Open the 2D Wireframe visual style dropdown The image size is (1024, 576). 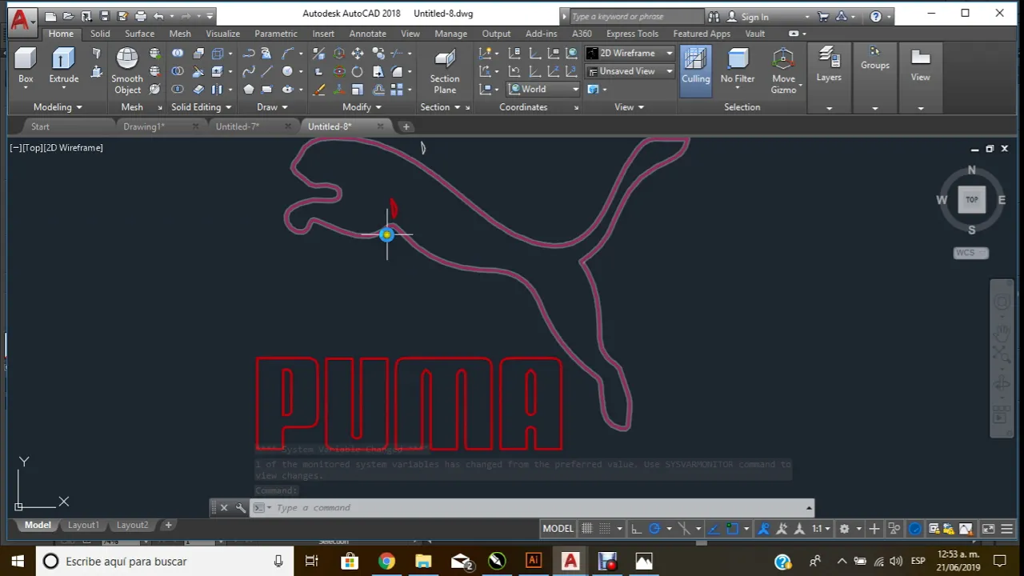[x=630, y=53]
